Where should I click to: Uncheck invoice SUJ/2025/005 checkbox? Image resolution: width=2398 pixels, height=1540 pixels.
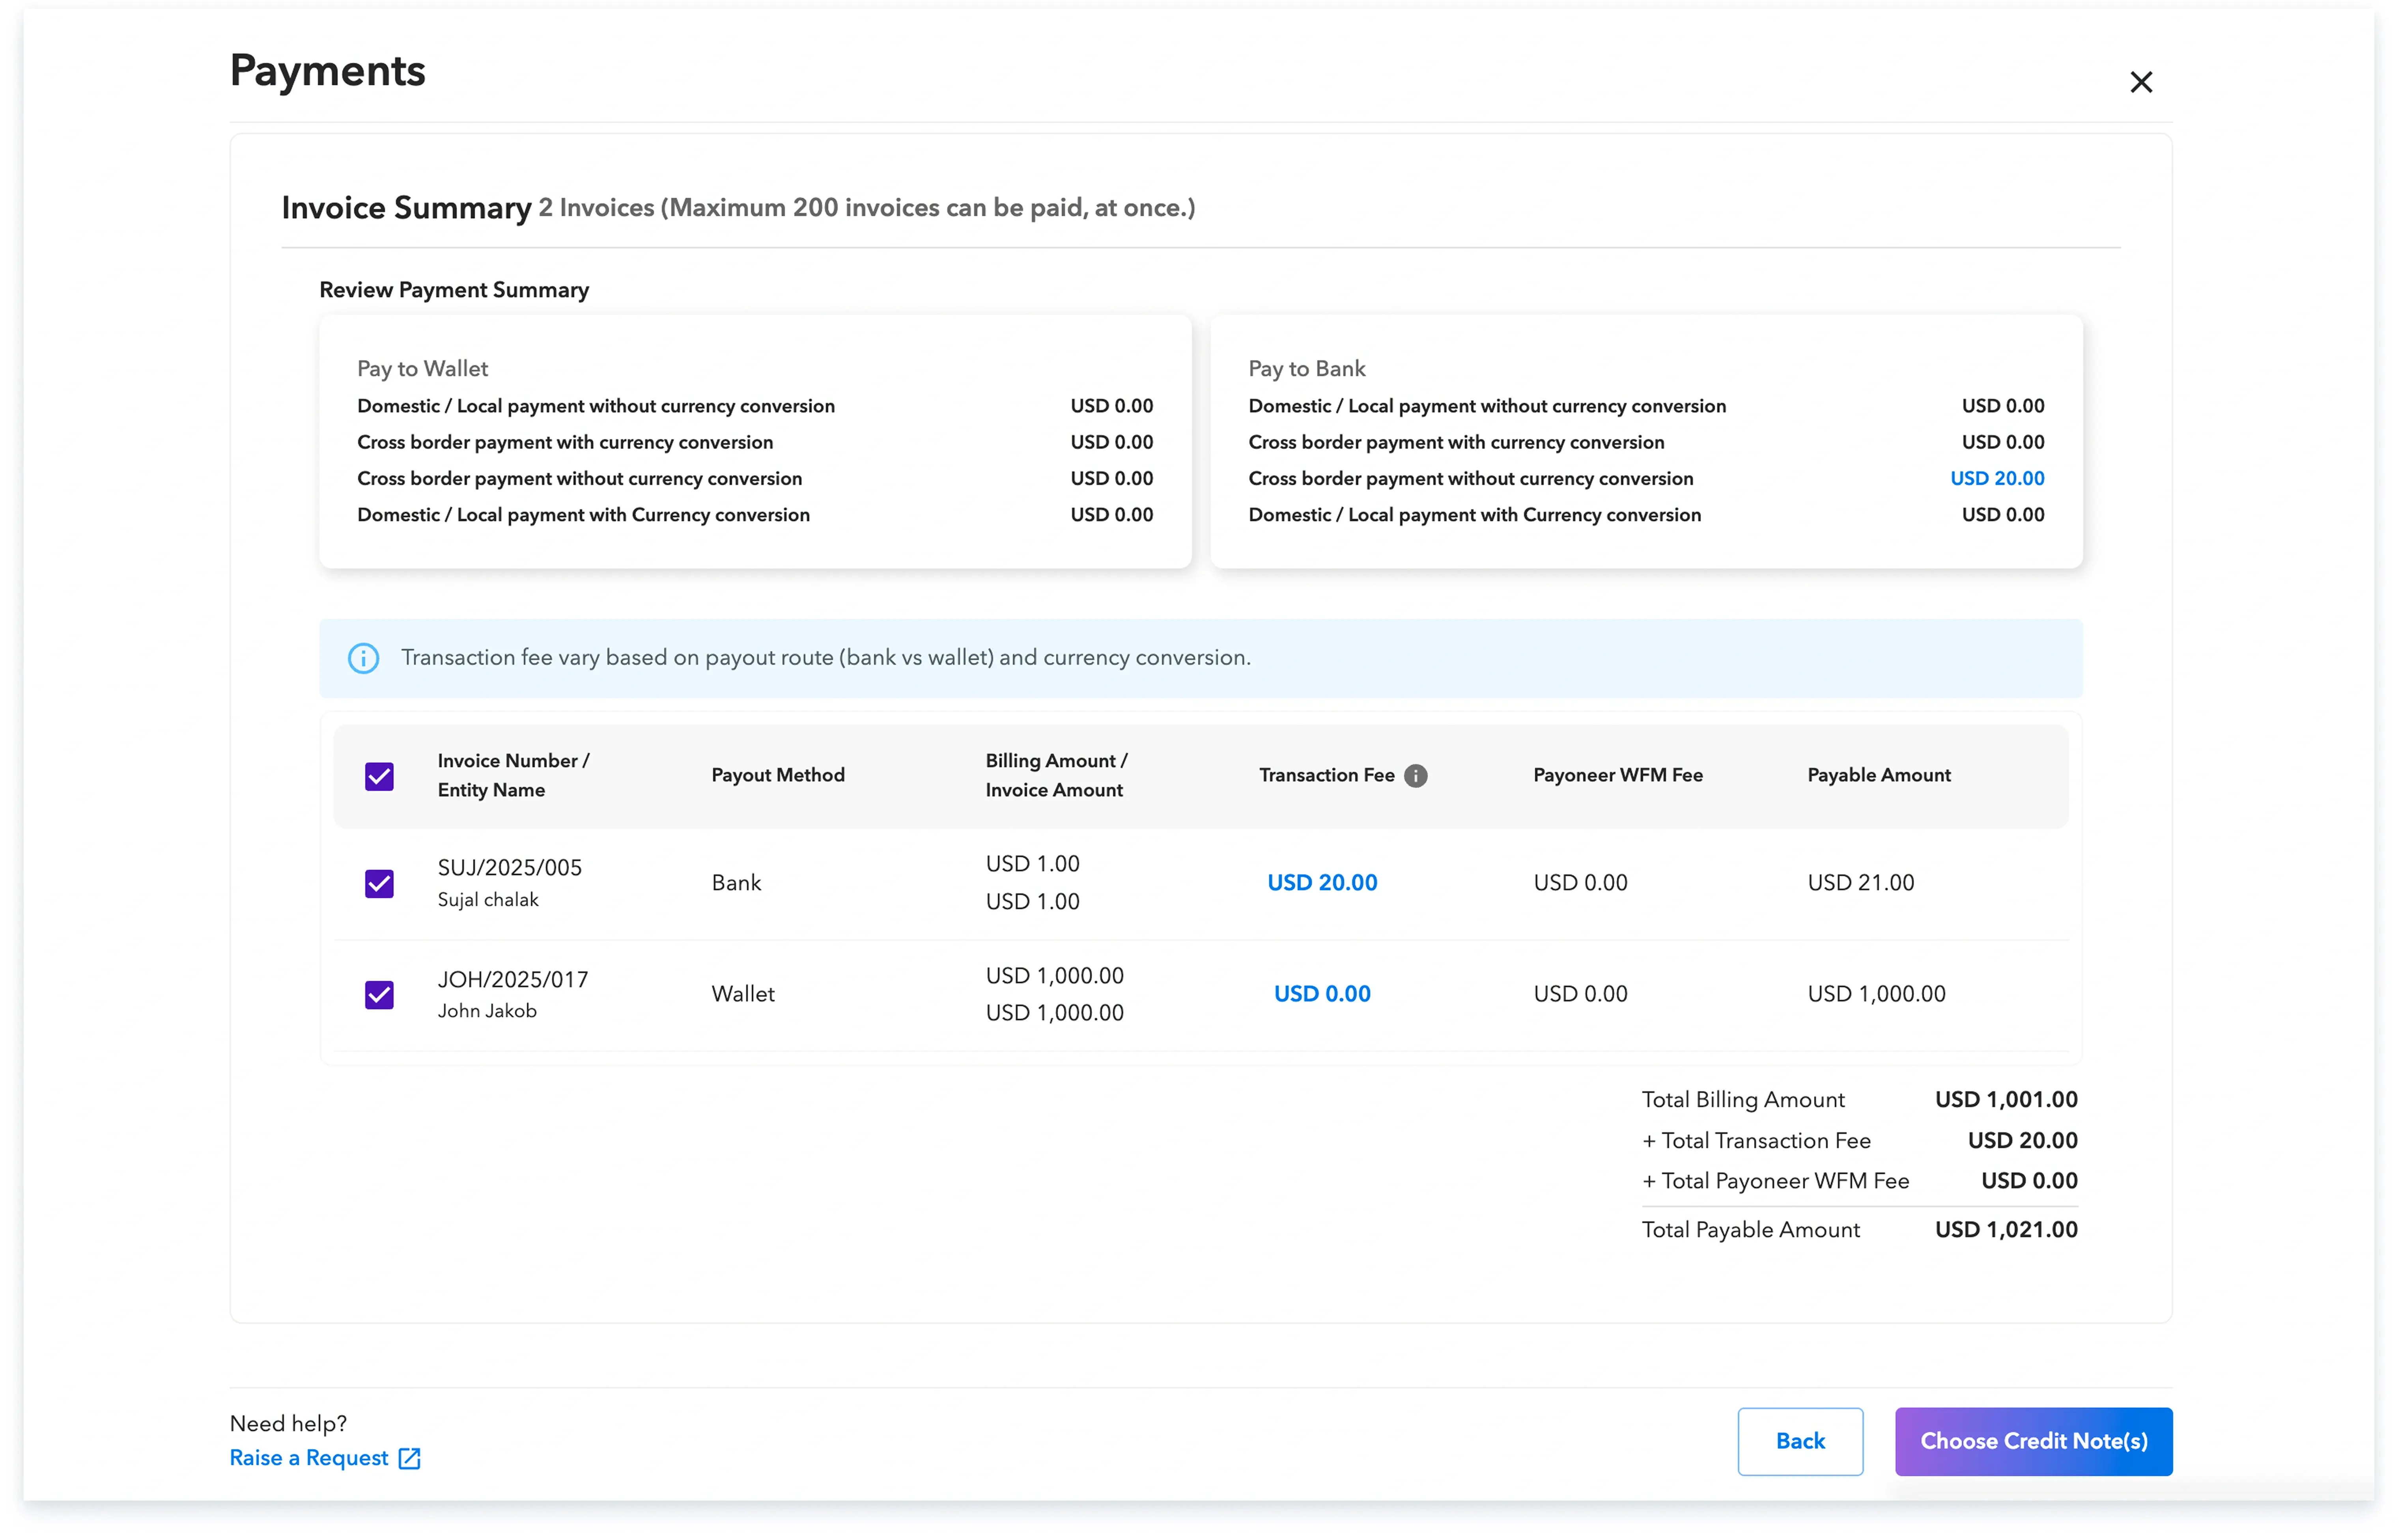pos(379,883)
